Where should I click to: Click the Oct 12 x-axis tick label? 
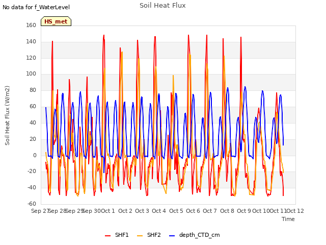(295, 211)
